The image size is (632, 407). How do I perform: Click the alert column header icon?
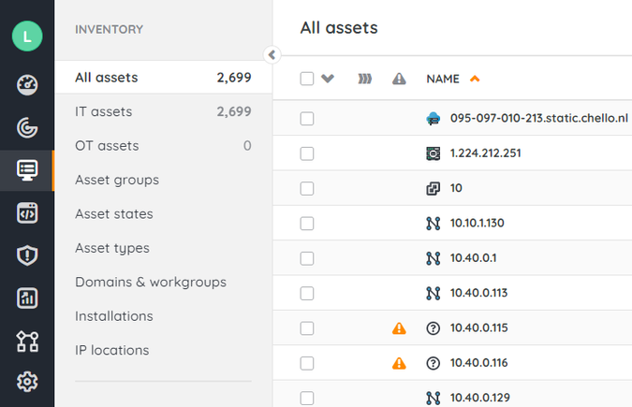click(x=399, y=79)
